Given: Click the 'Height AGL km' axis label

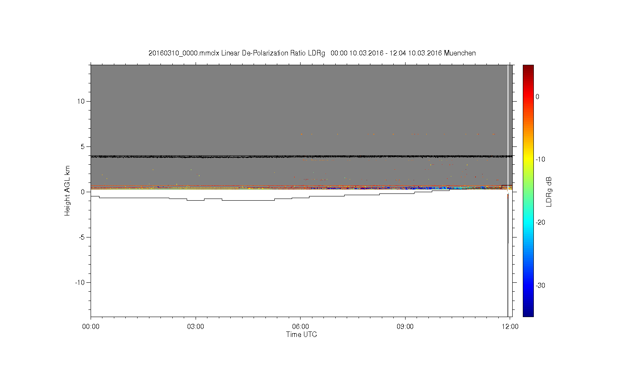Looking at the screenshot, I should pos(67,190).
